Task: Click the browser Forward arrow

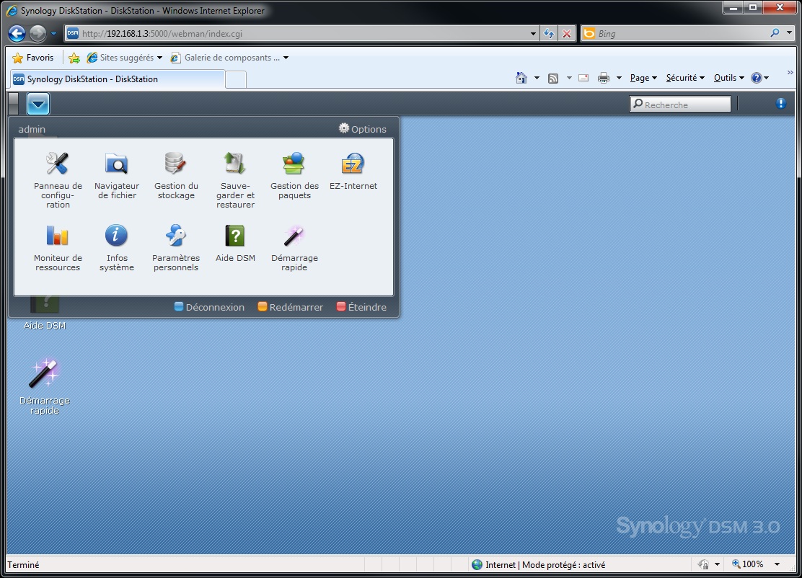Action: click(38, 34)
